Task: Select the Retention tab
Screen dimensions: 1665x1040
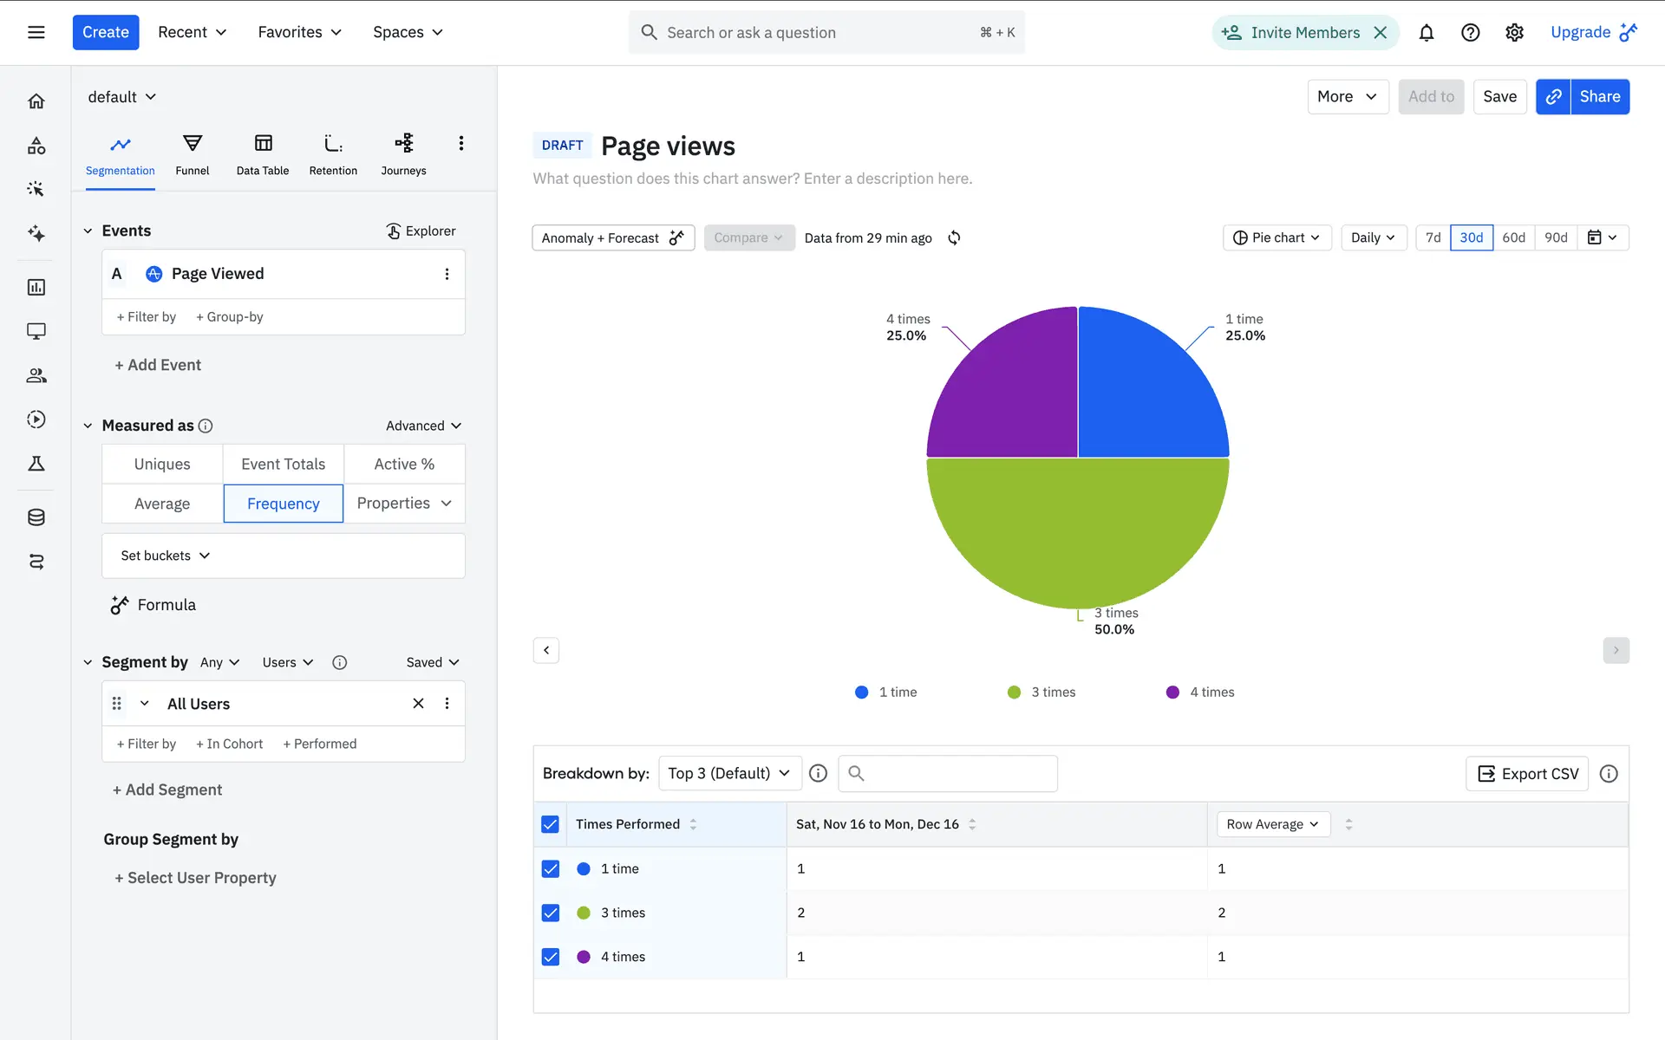Action: coord(333,154)
